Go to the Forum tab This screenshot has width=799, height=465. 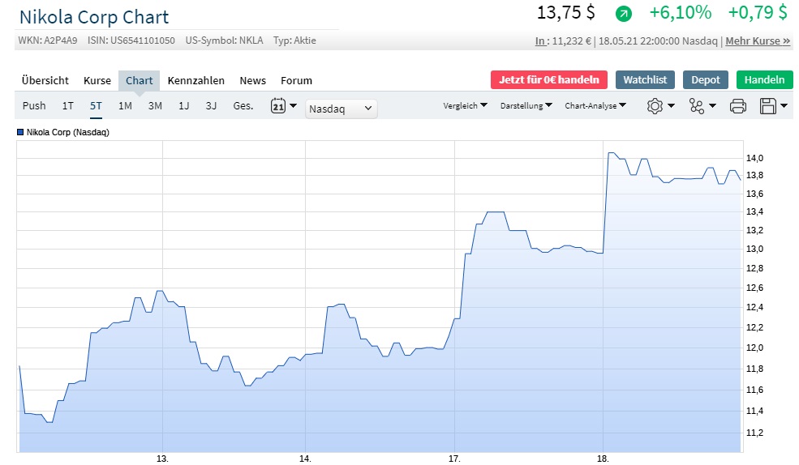coord(296,80)
